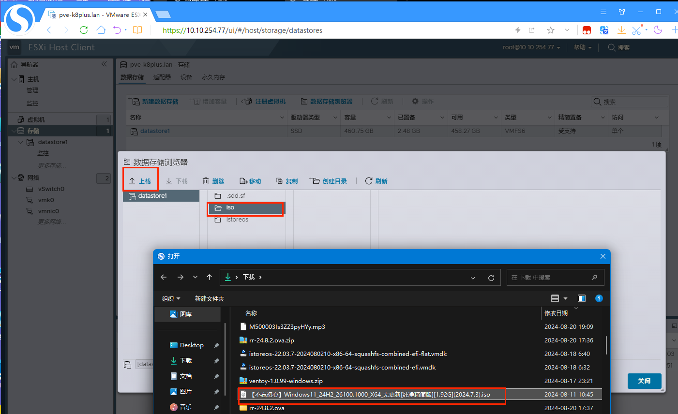Click Register a VM toolbar button

click(x=264, y=101)
